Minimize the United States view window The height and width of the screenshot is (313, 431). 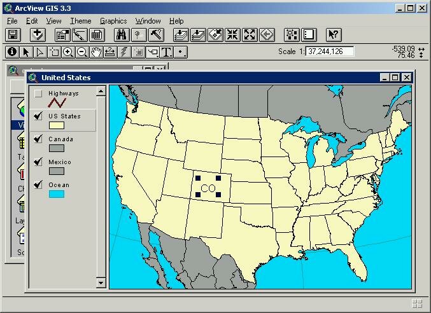pyautogui.click(x=385, y=78)
